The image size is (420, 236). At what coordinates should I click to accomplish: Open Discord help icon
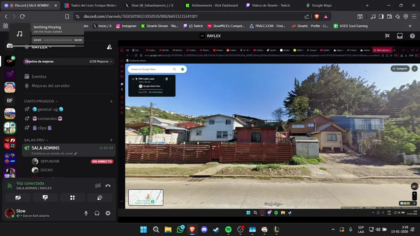[x=412, y=36]
